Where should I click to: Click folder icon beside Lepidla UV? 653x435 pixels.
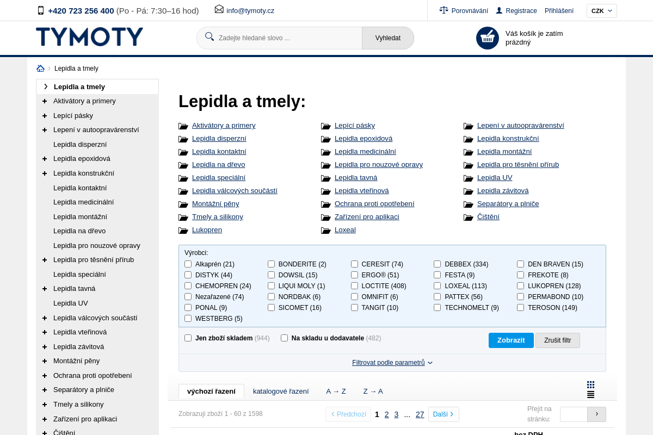point(468,178)
